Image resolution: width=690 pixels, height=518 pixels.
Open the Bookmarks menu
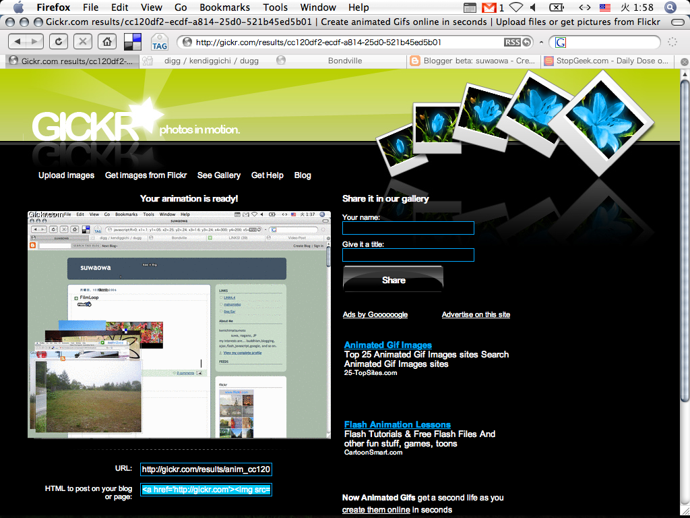tap(224, 7)
